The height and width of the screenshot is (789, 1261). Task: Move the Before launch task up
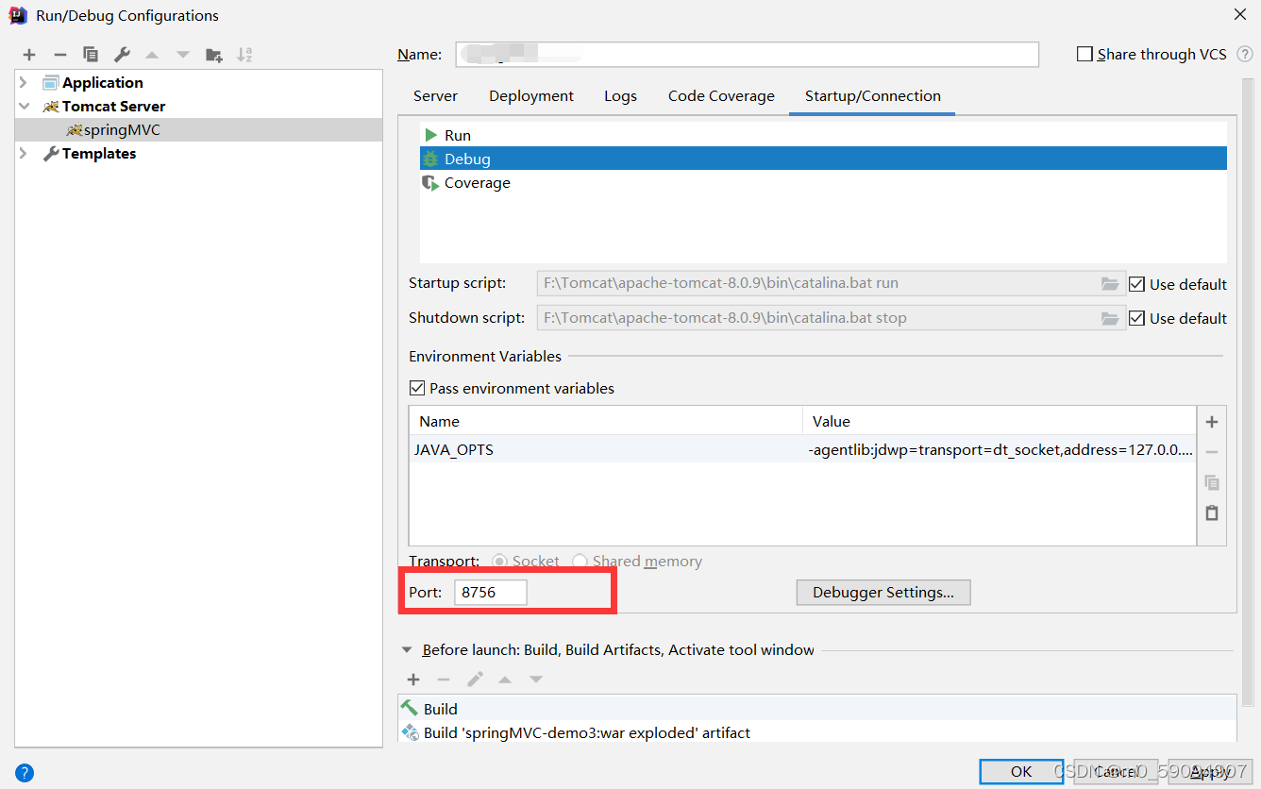point(504,679)
